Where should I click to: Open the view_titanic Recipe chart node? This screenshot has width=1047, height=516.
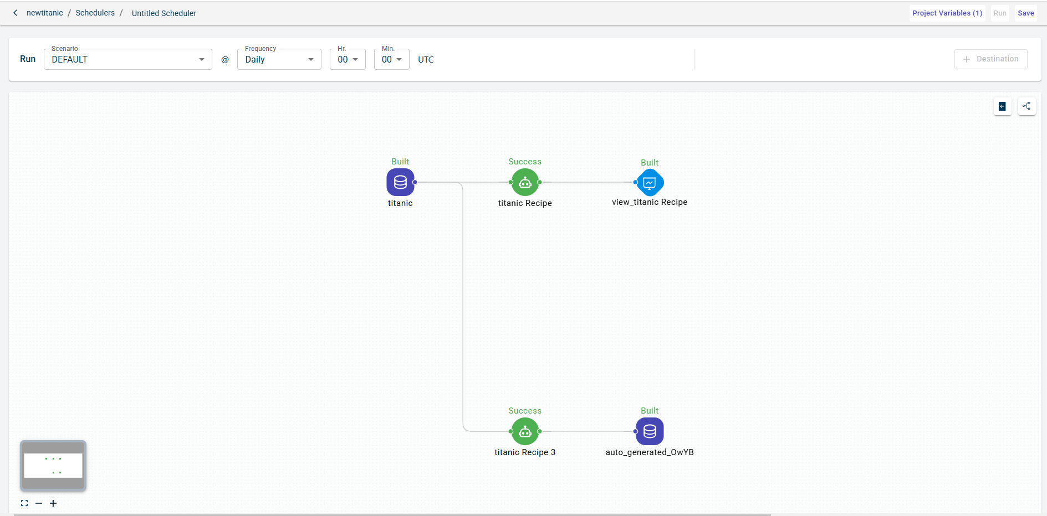point(650,182)
